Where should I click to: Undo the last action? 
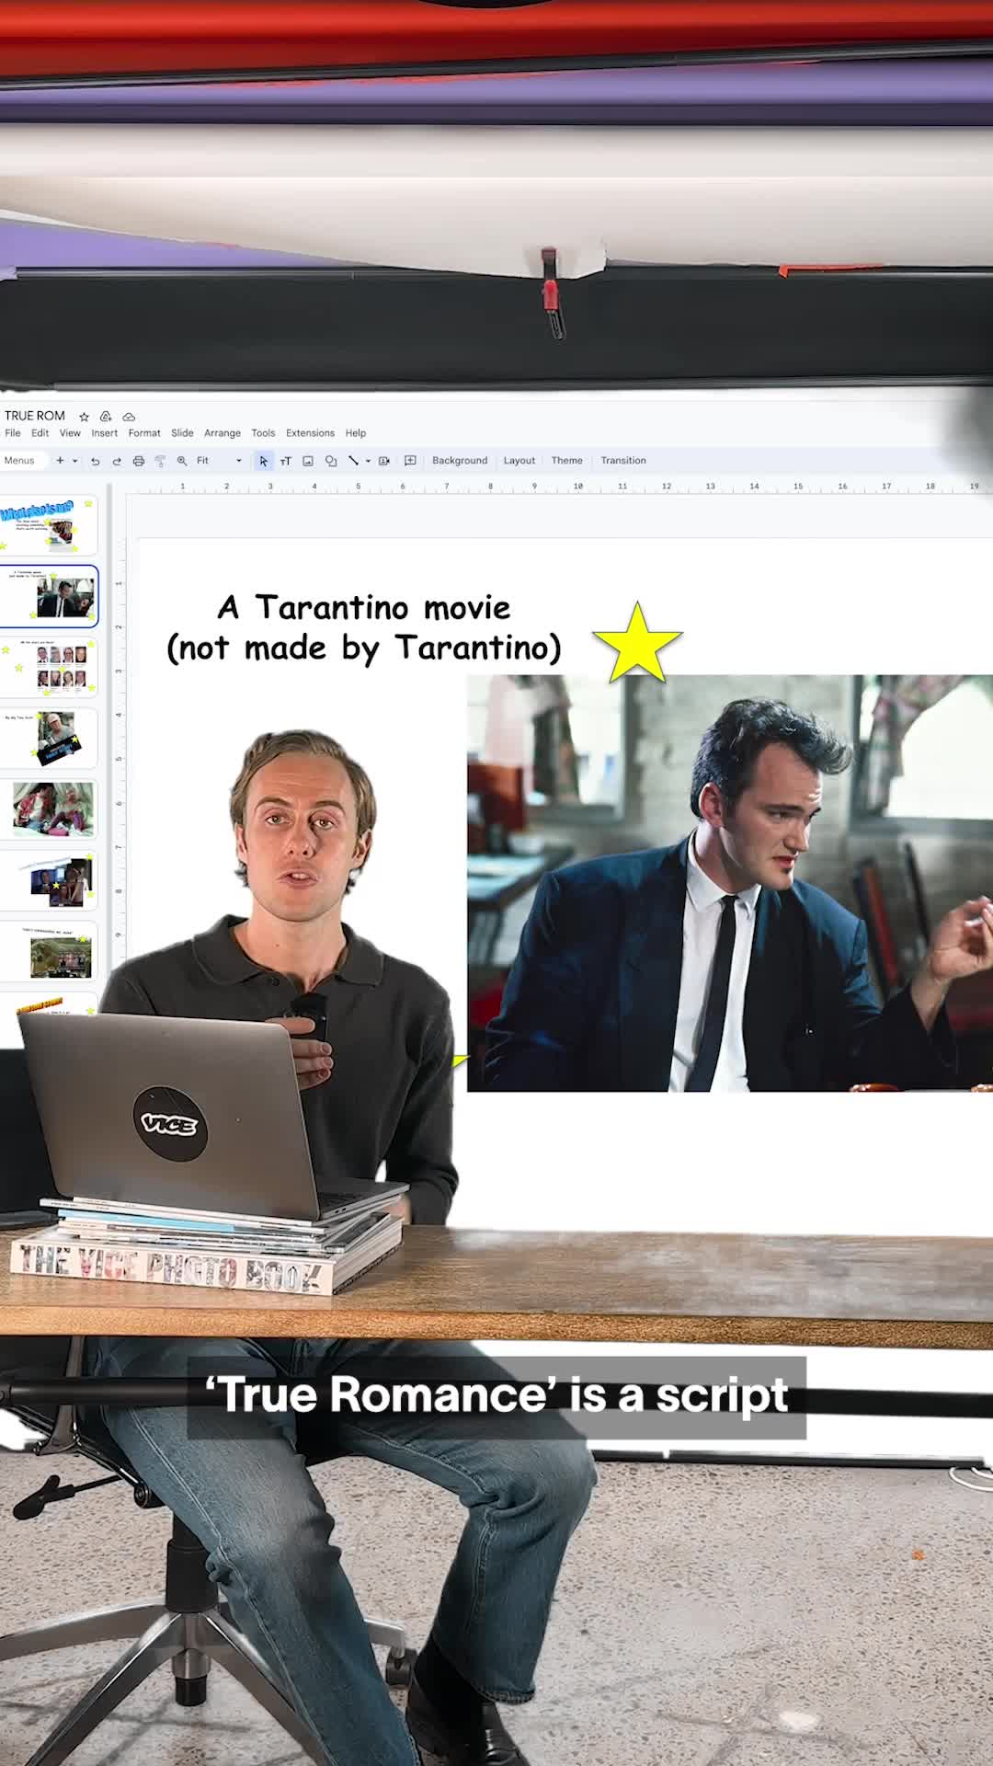tap(95, 461)
